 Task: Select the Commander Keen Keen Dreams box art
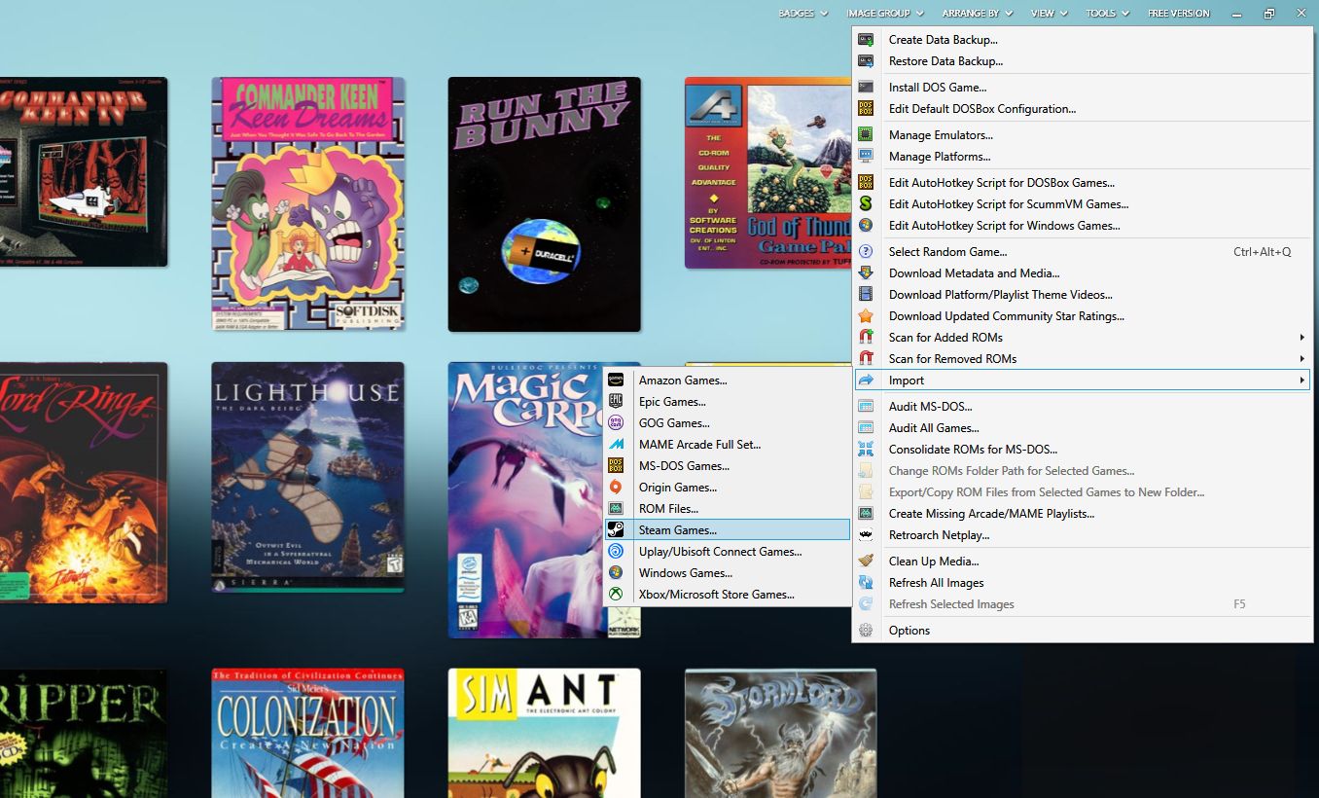point(308,203)
